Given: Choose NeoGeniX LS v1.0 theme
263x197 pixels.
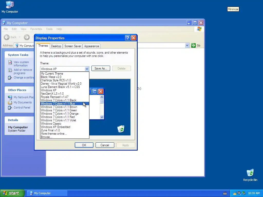Looking at the screenshot, I should coord(64,94).
